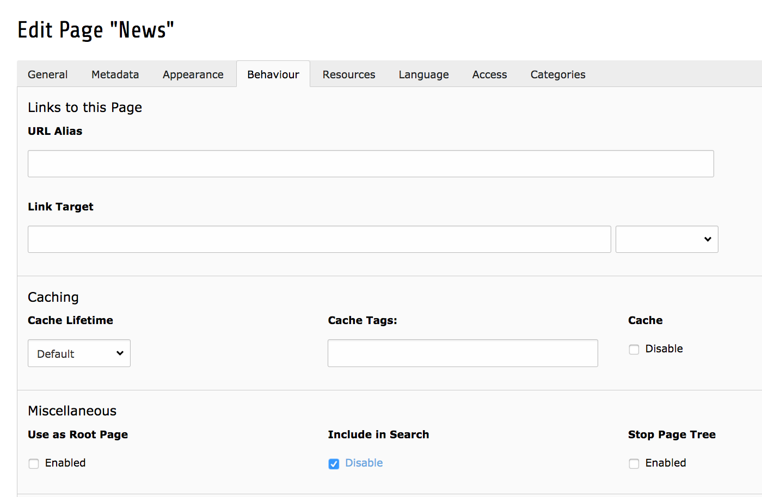
Task: Open the Link Target preset dropdown
Action: (667, 239)
